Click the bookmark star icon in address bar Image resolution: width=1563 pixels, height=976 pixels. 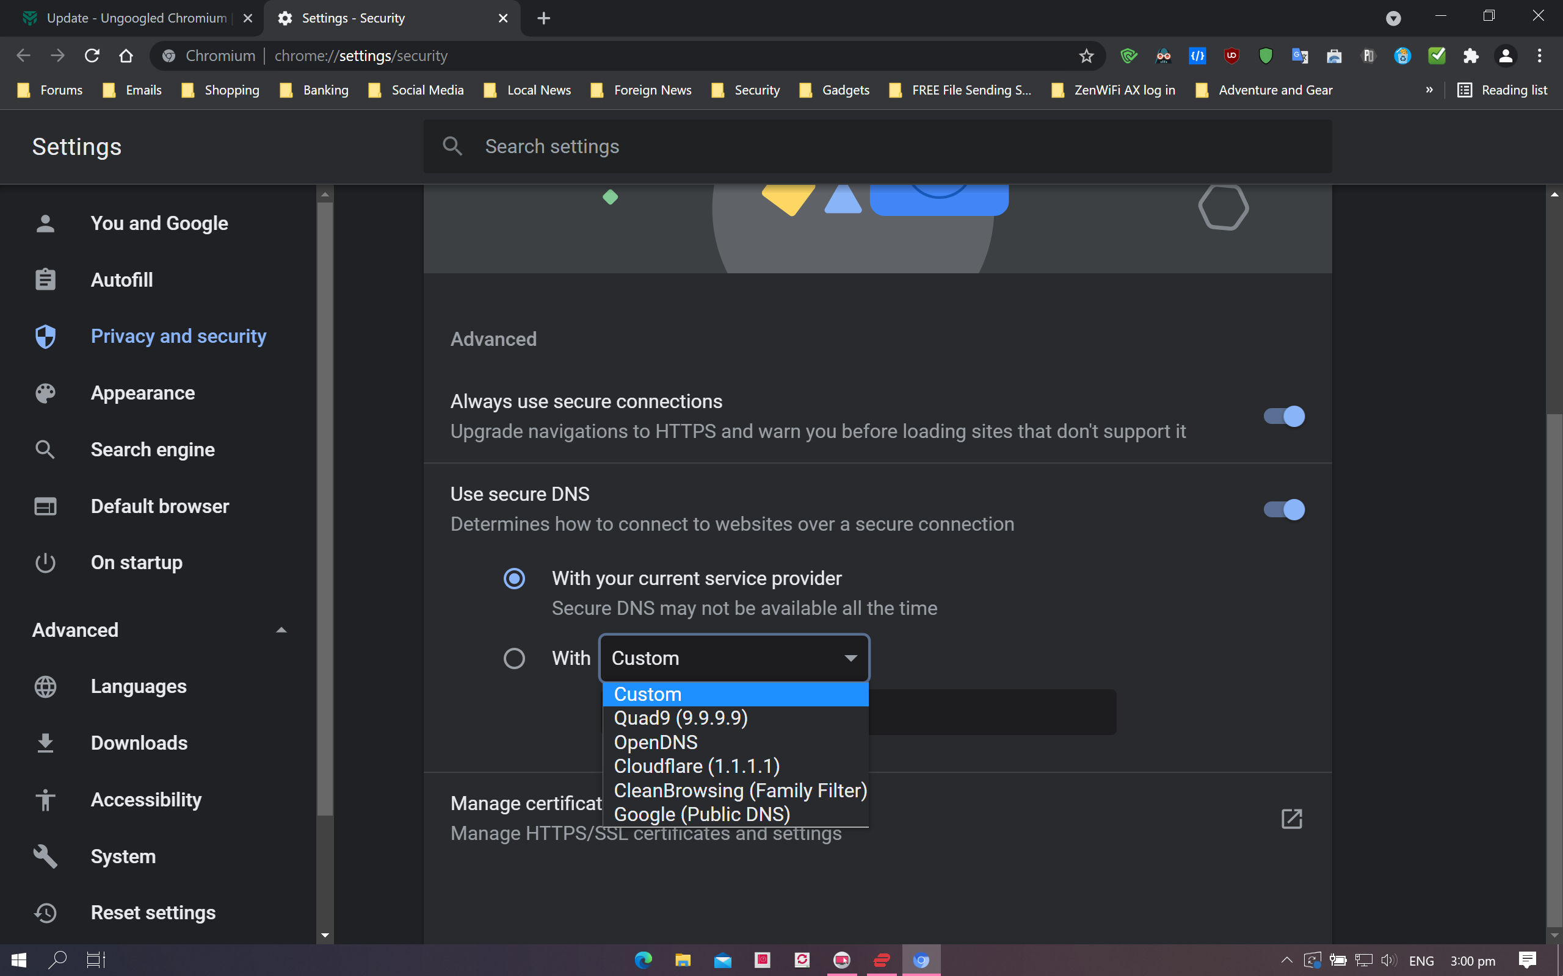[x=1086, y=56]
